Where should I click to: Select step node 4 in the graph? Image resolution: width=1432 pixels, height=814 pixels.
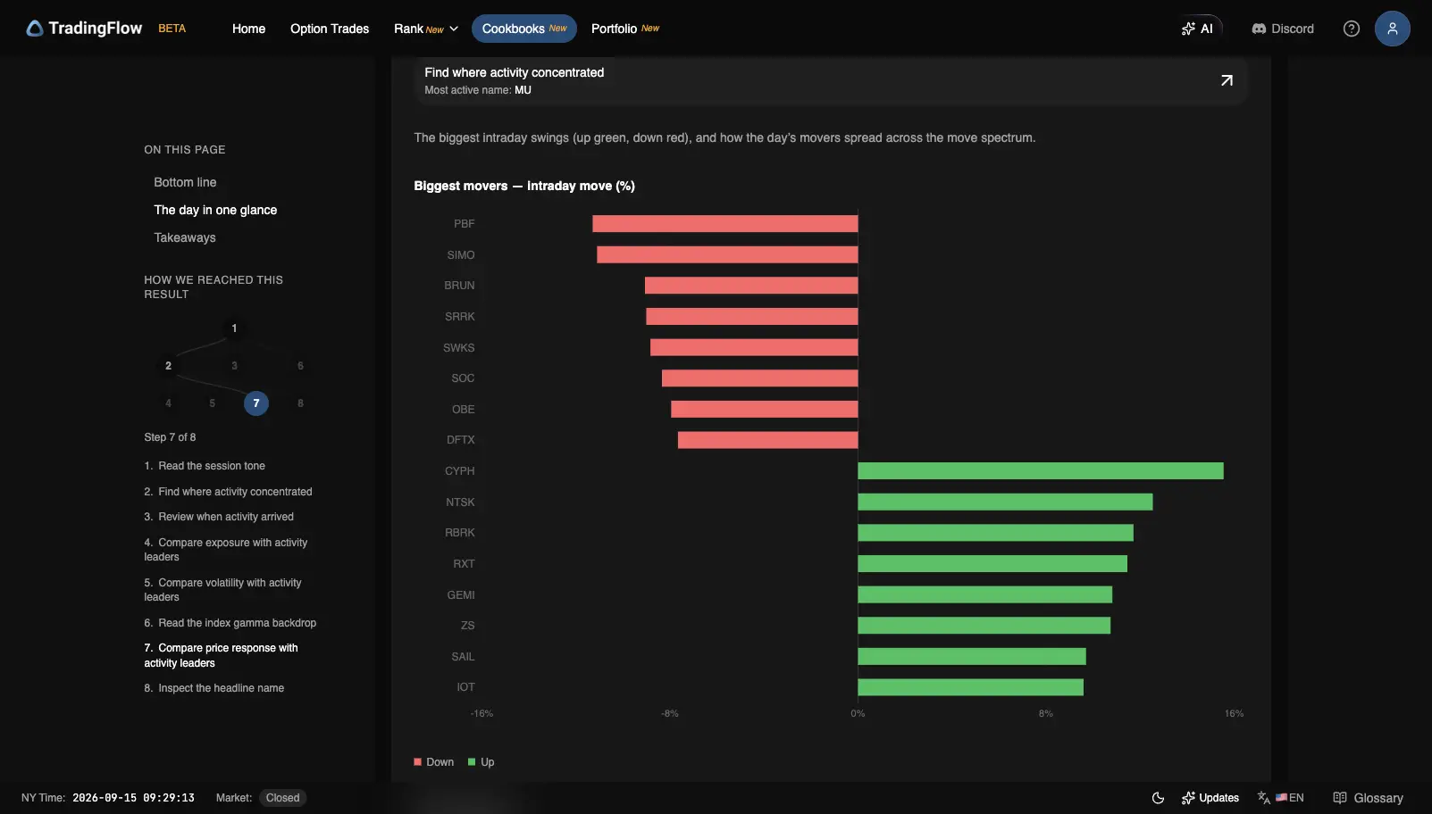(x=168, y=403)
